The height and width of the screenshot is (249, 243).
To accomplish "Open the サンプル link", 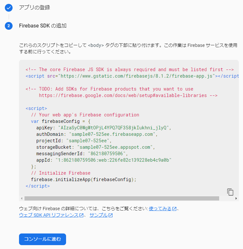I will [98, 215].
